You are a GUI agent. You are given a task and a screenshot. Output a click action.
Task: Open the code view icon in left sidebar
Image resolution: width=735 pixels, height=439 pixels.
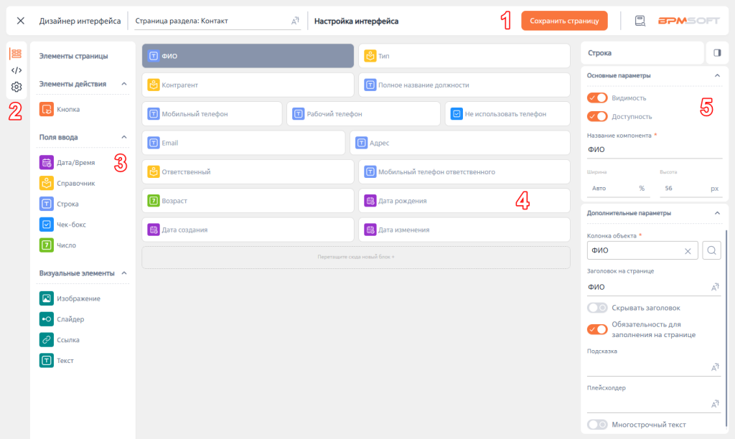16,70
